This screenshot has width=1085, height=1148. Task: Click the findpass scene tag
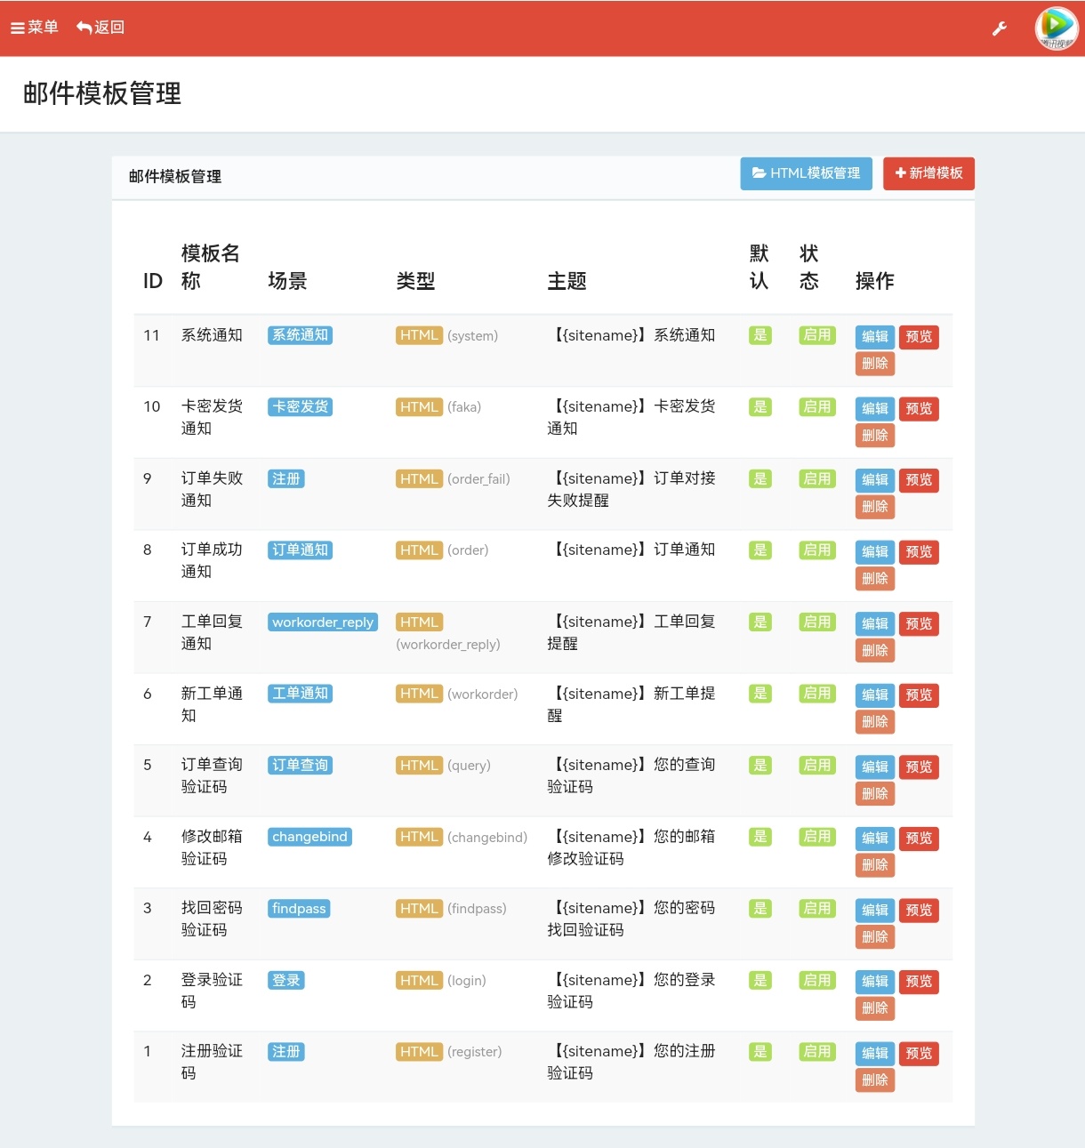[299, 909]
